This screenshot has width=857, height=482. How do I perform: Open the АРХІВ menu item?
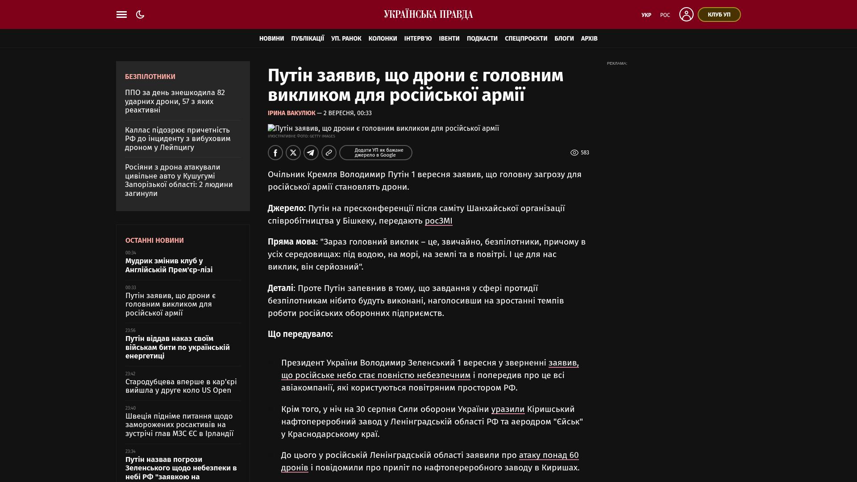[x=589, y=38]
